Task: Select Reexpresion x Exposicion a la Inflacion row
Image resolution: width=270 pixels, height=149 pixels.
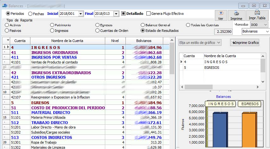Action: (x=86, y=97)
